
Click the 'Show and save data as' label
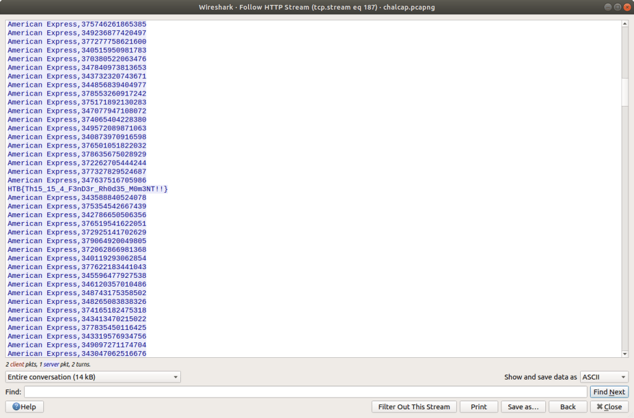tap(540, 376)
